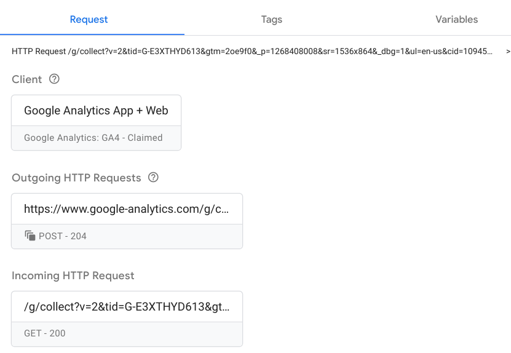Click the '204' response code text
511x353 pixels.
(78, 236)
